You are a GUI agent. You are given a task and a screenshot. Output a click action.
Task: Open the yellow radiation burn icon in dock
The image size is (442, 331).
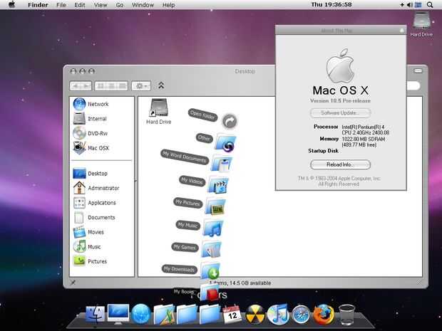coord(255,315)
